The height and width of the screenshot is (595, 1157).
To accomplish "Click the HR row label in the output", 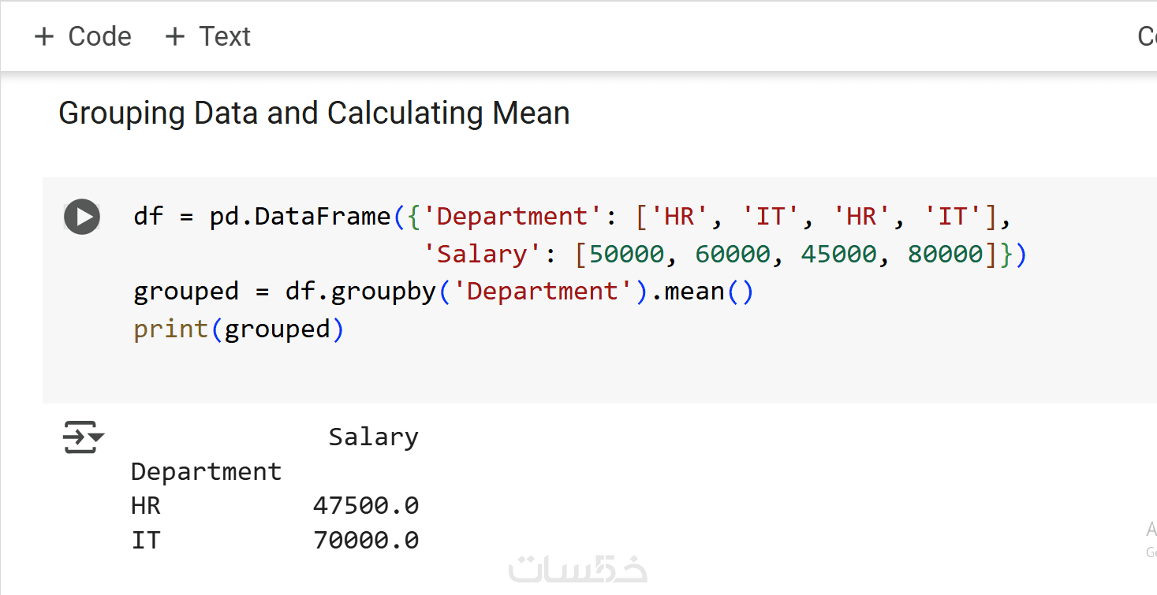I will pyautogui.click(x=146, y=506).
